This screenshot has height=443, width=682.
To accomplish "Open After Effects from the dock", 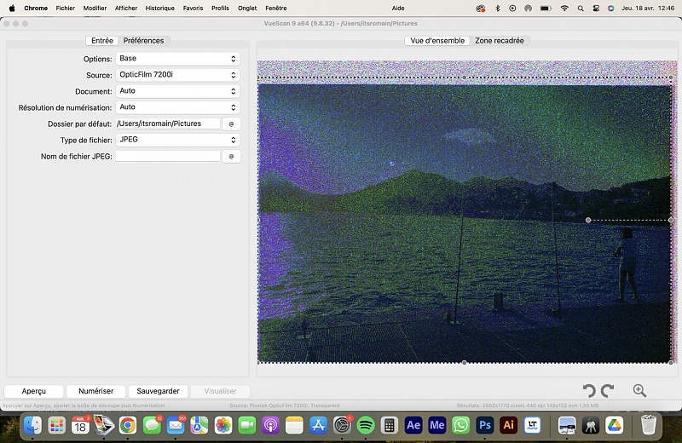I will pos(413,424).
